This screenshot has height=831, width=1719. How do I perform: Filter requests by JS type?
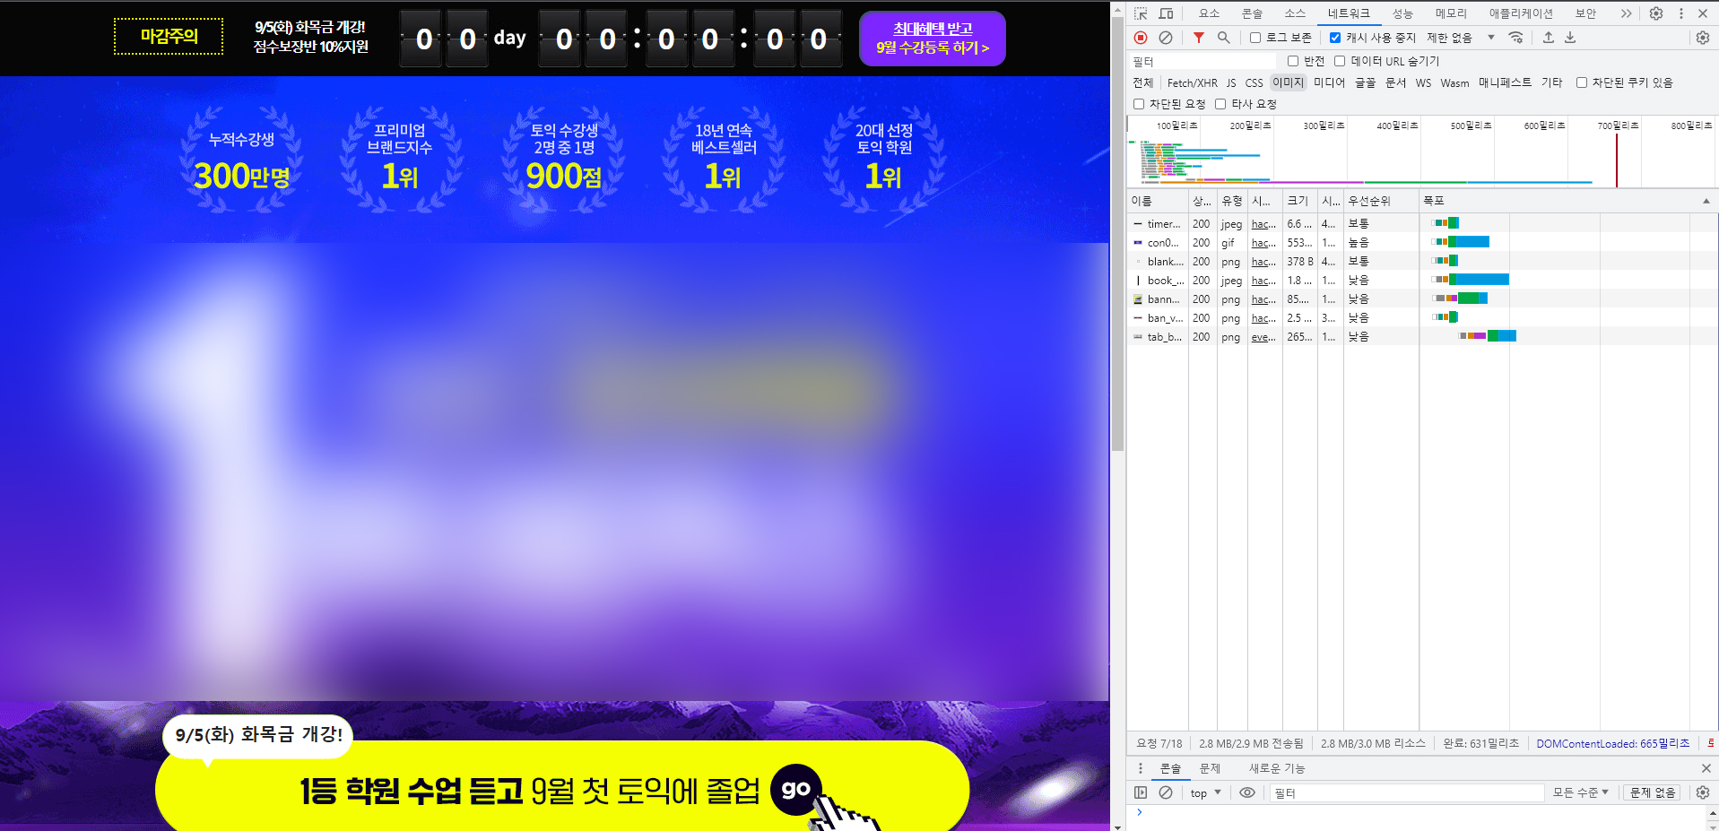(x=1231, y=82)
